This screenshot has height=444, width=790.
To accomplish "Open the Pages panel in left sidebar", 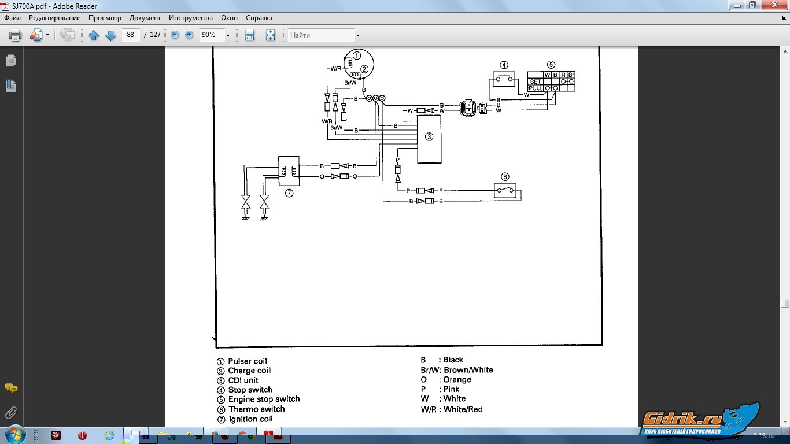I will [x=11, y=61].
